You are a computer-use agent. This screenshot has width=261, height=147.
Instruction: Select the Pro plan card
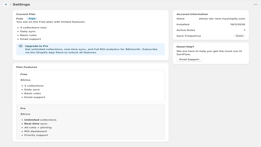pyautogui.click(x=91, y=122)
